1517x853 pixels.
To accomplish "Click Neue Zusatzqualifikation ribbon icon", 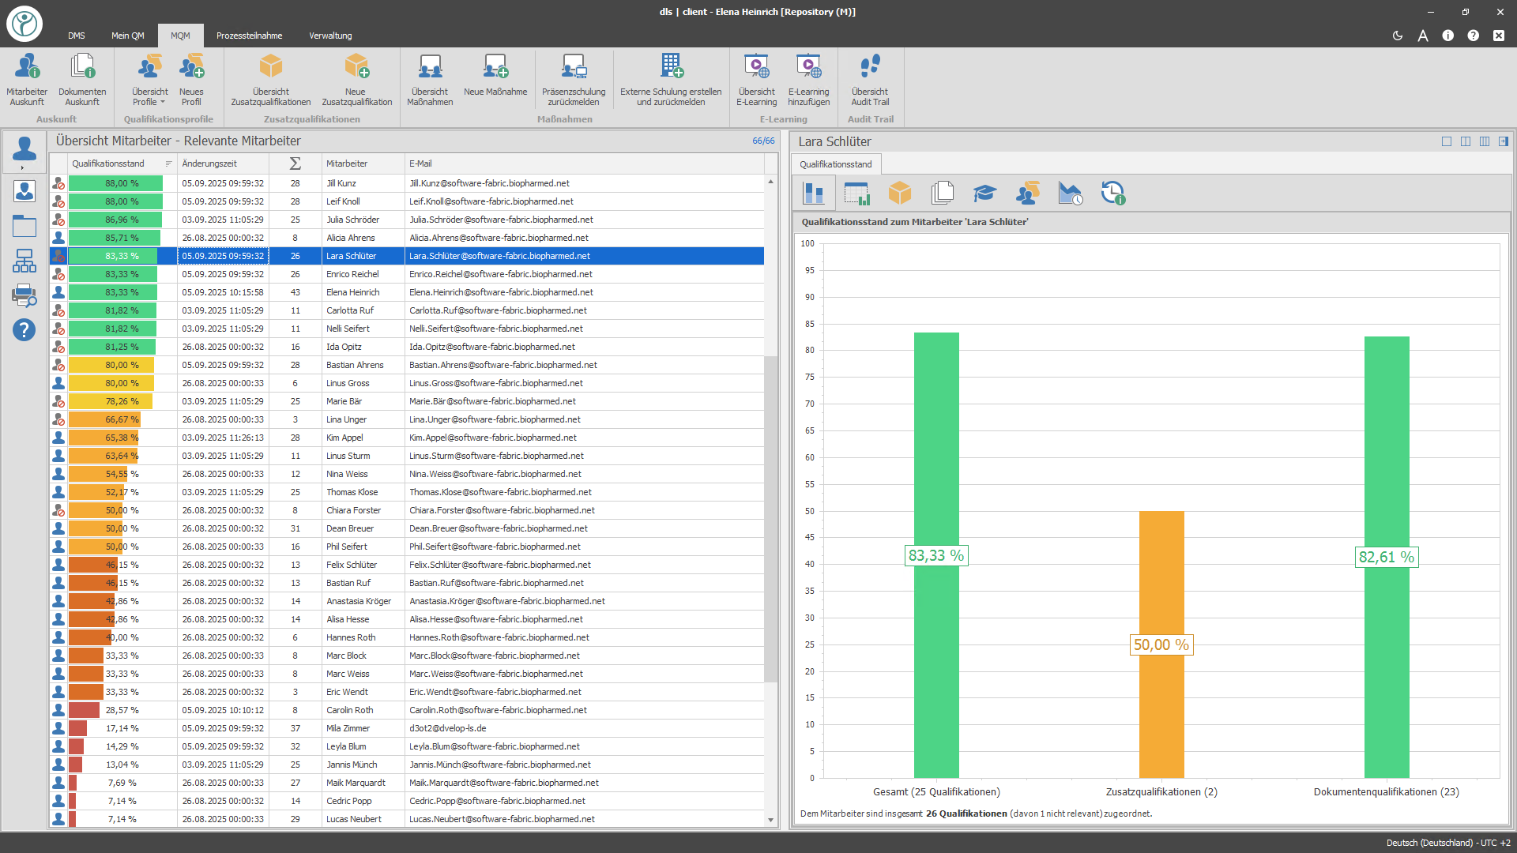I will pos(356,66).
